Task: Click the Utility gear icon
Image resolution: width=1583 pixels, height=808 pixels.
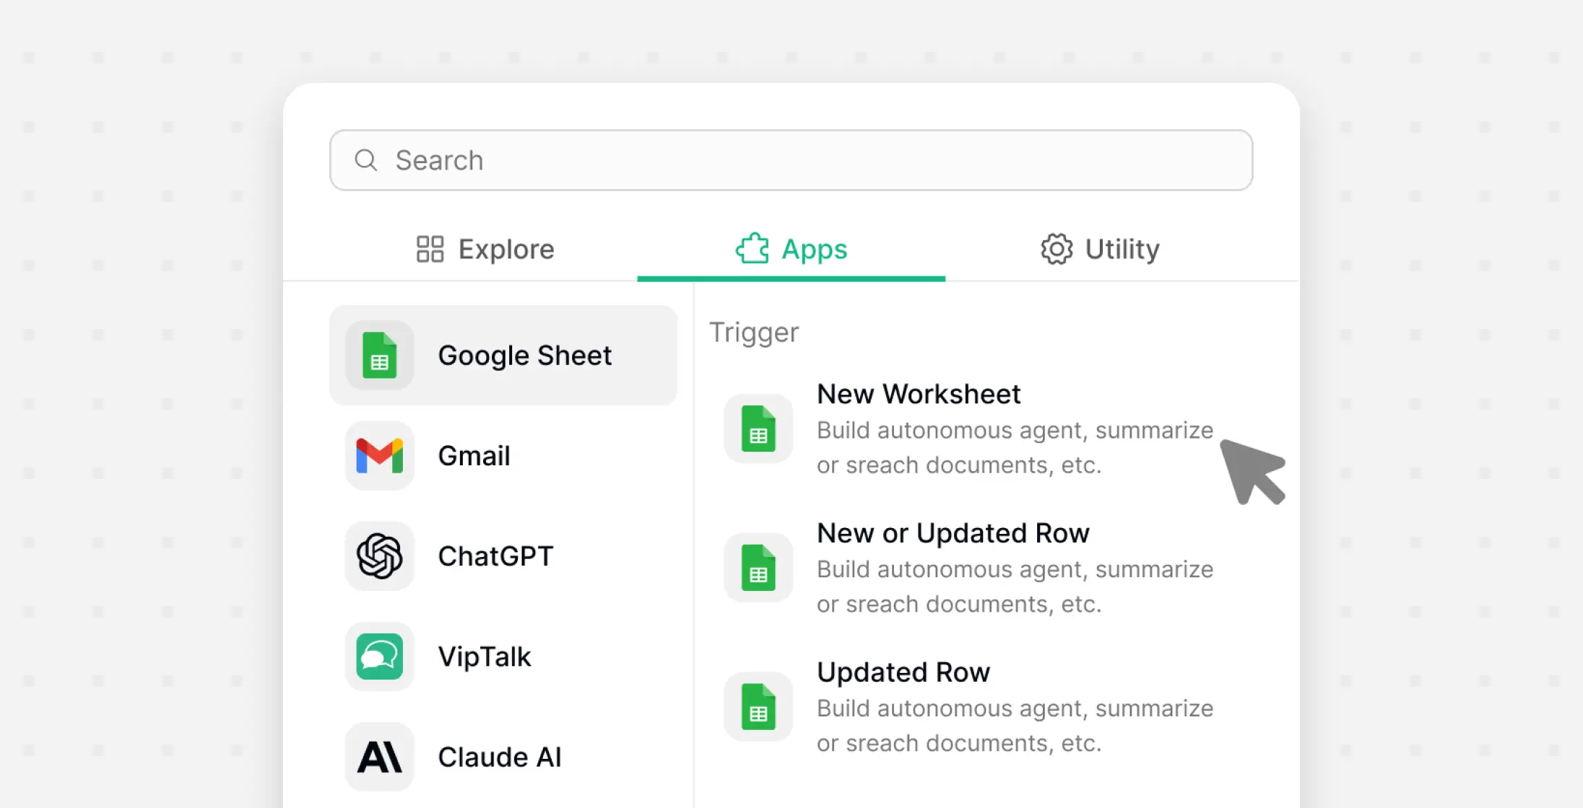Action: pos(1057,249)
